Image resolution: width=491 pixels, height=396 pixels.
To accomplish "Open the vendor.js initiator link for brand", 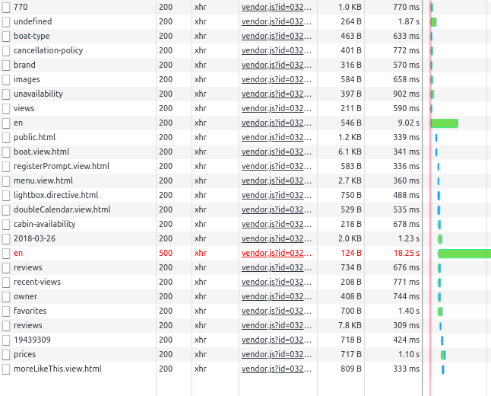I will [x=276, y=65].
